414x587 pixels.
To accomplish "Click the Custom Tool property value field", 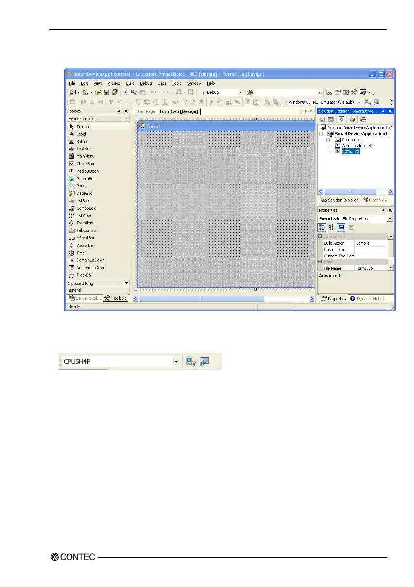I will 371,250.
